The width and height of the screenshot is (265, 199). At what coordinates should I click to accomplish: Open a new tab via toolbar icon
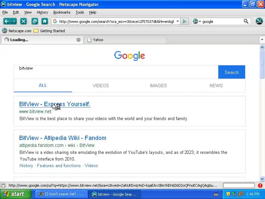(x=35, y=21)
